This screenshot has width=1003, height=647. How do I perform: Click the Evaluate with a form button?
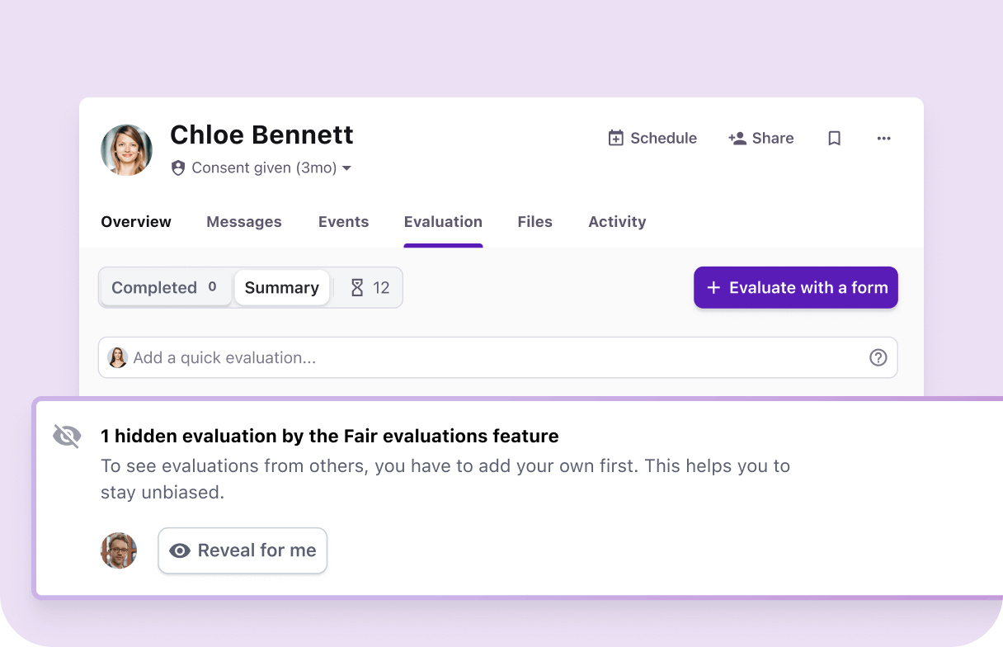pyautogui.click(x=795, y=287)
